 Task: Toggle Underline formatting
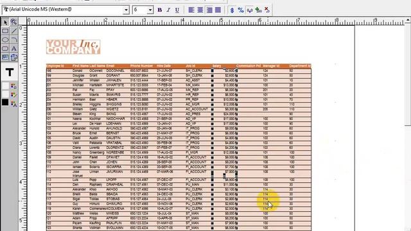point(177,10)
